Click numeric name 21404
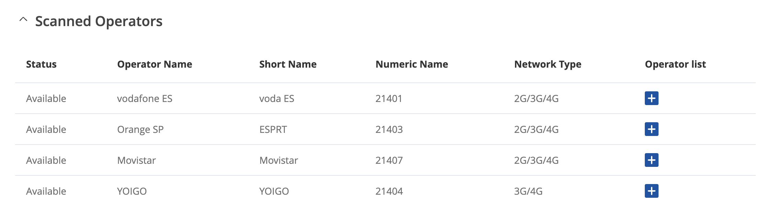 (389, 191)
